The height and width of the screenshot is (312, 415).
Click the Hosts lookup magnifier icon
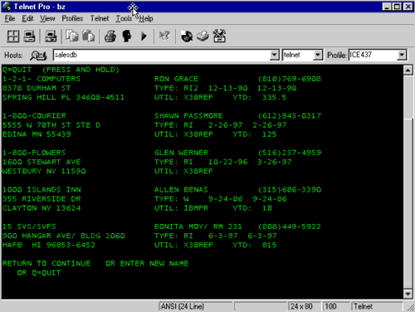tap(38, 56)
